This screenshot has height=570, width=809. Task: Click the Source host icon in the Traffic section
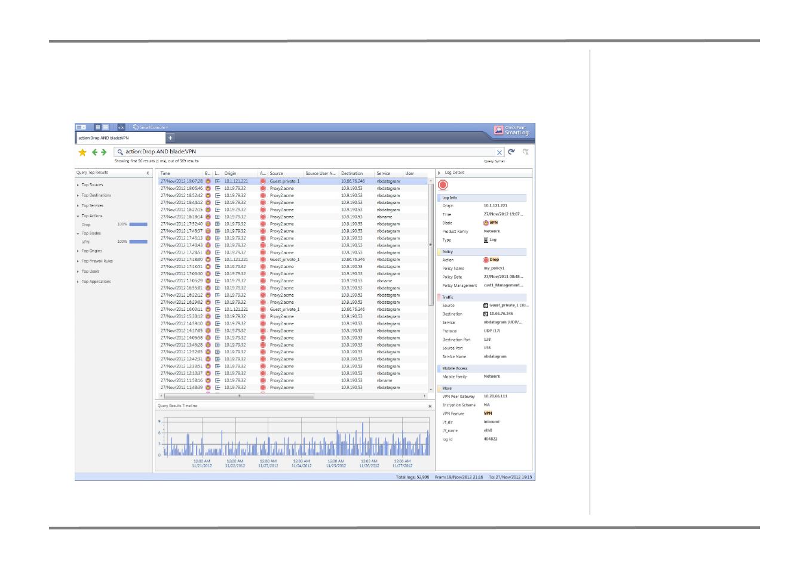coord(486,305)
